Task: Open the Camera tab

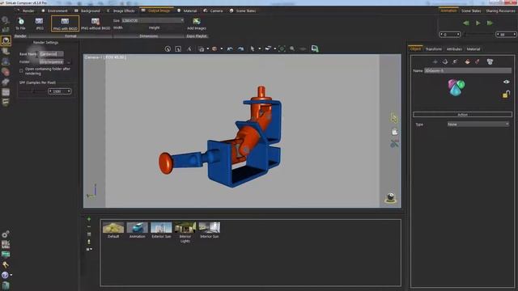Action: pos(214,11)
